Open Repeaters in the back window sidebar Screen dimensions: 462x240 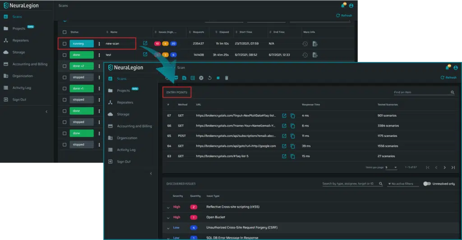click(20, 40)
